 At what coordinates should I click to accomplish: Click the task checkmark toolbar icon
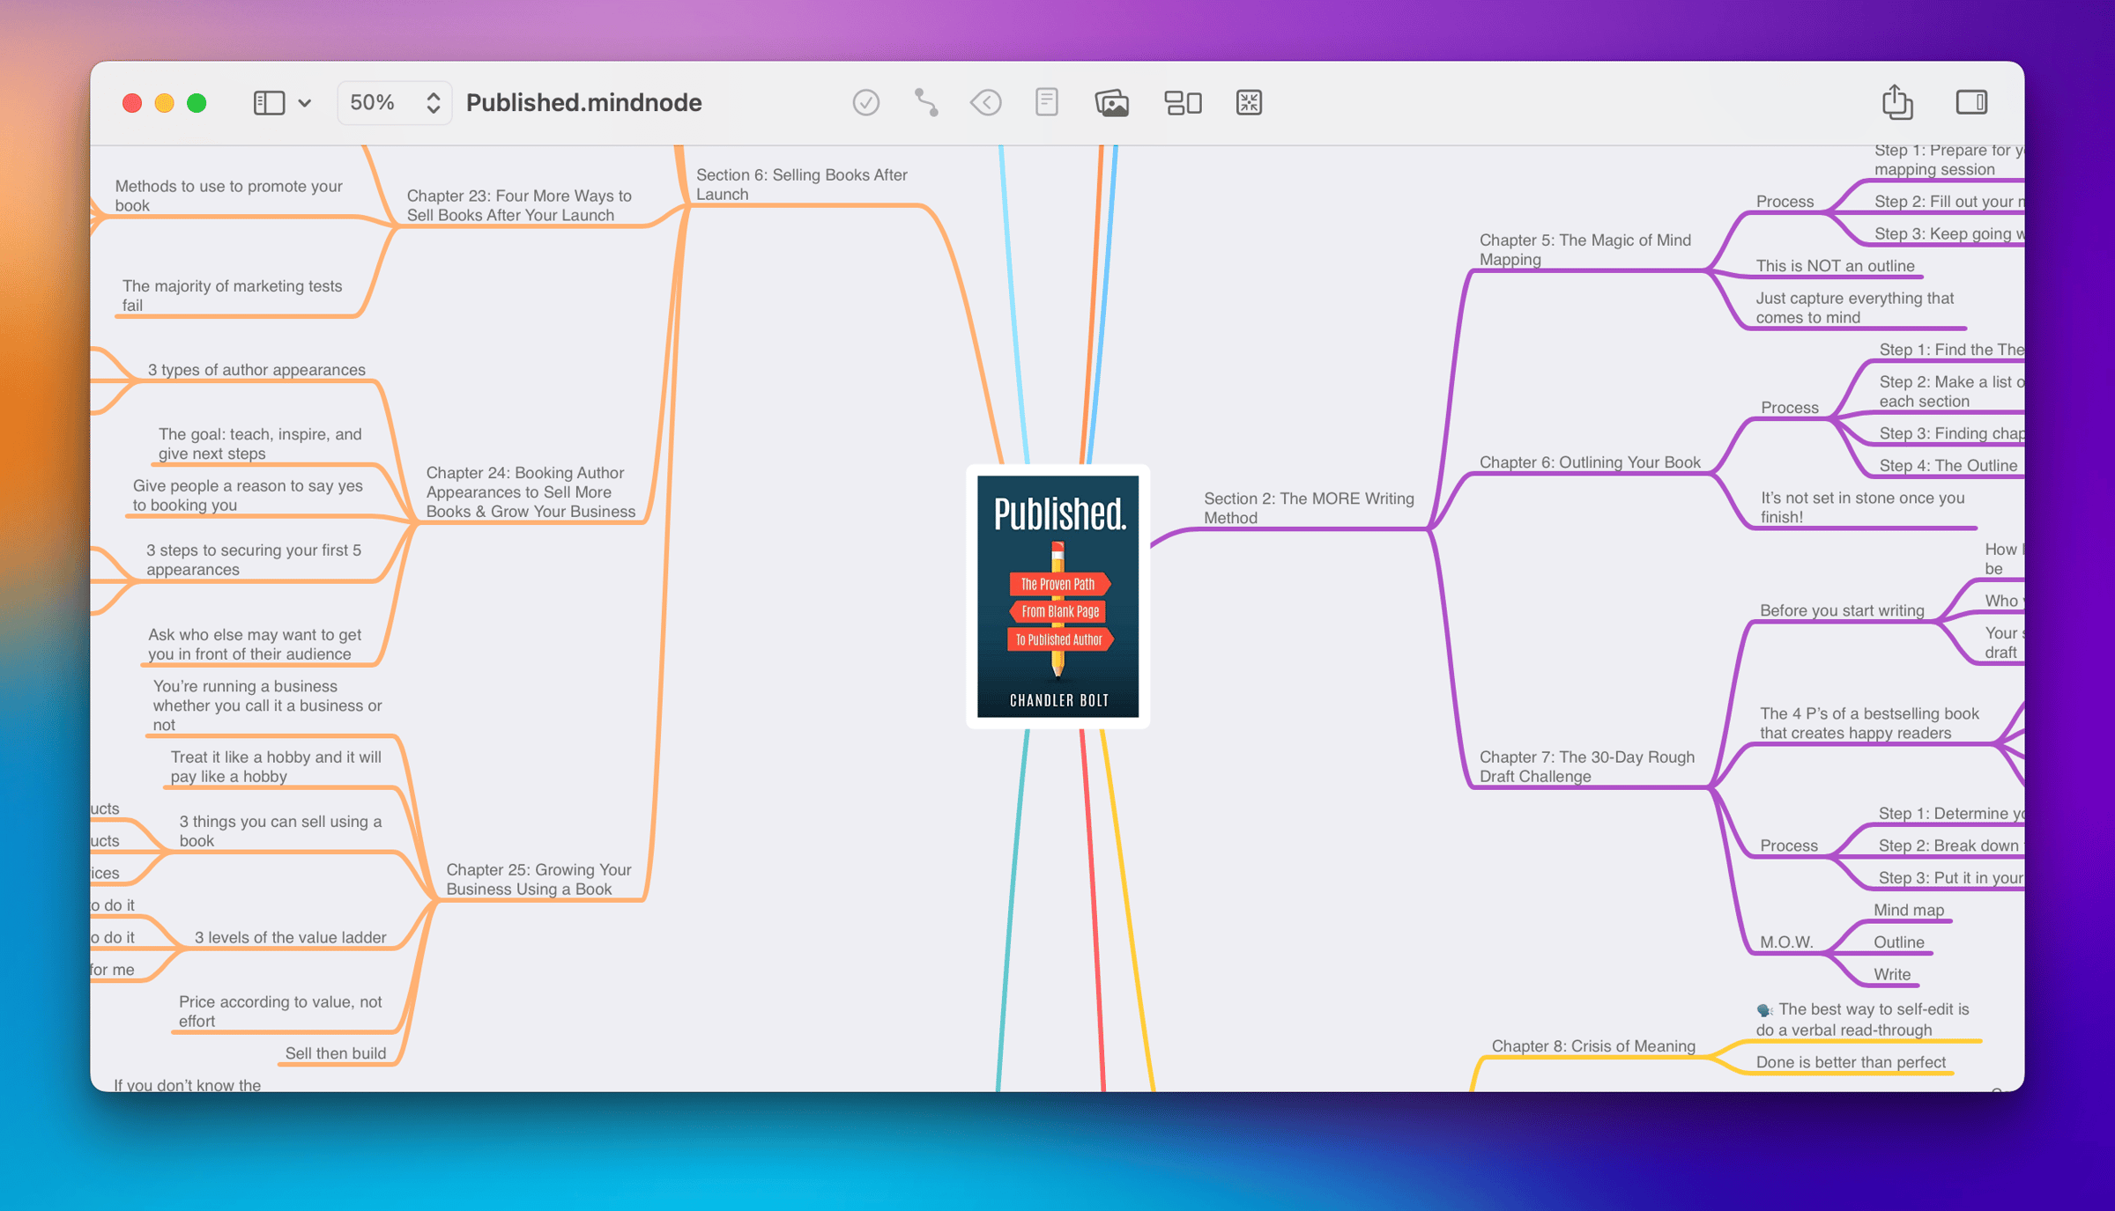pos(865,103)
